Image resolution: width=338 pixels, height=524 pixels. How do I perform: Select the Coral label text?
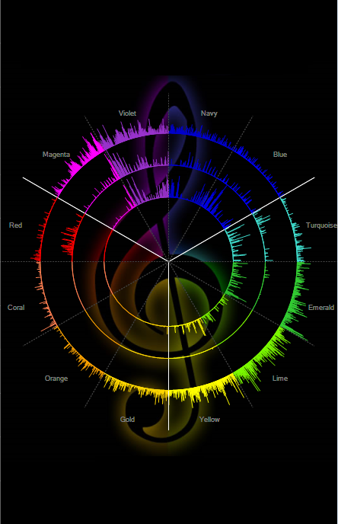[16, 308]
